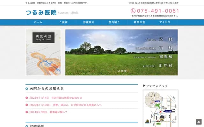Click the arrow icon before the 2020年11月30日 notice
Screen dimensions: 204x127
click(x=27, y=105)
